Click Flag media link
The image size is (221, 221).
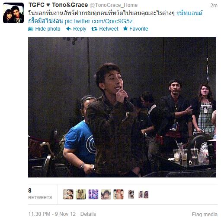pyautogui.click(x=205, y=214)
